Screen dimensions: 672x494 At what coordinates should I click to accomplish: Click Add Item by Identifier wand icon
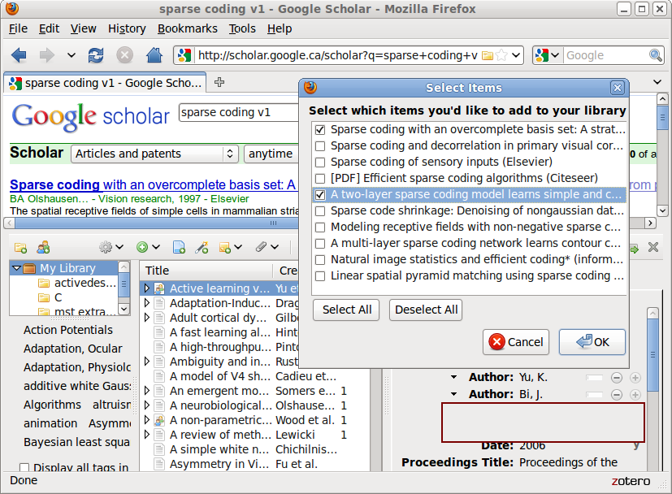pyautogui.click(x=202, y=247)
